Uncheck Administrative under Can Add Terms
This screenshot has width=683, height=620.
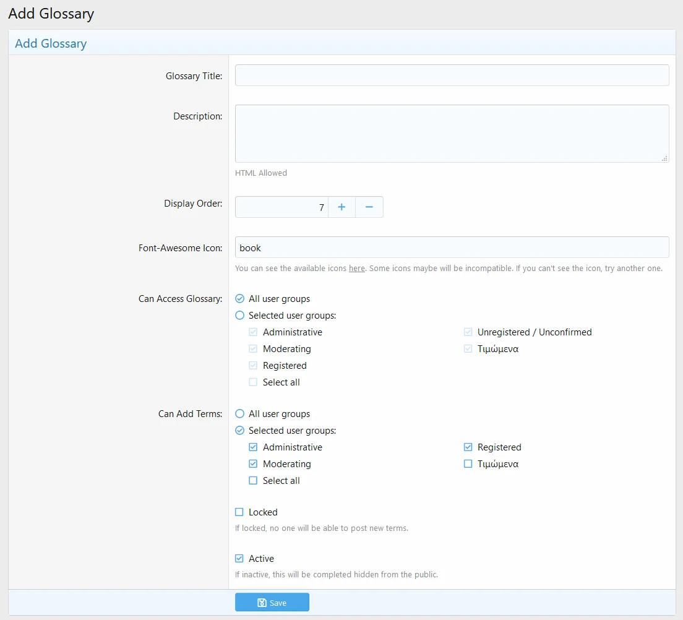coord(253,447)
